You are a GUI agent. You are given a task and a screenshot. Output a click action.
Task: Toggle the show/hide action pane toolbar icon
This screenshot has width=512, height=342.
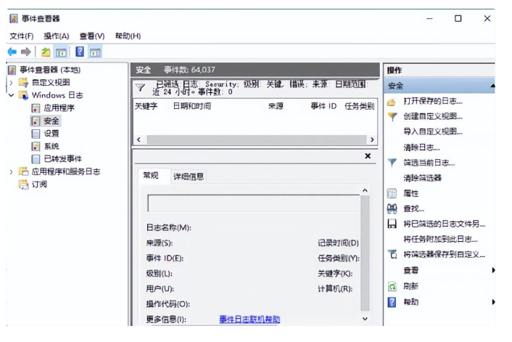click(95, 52)
